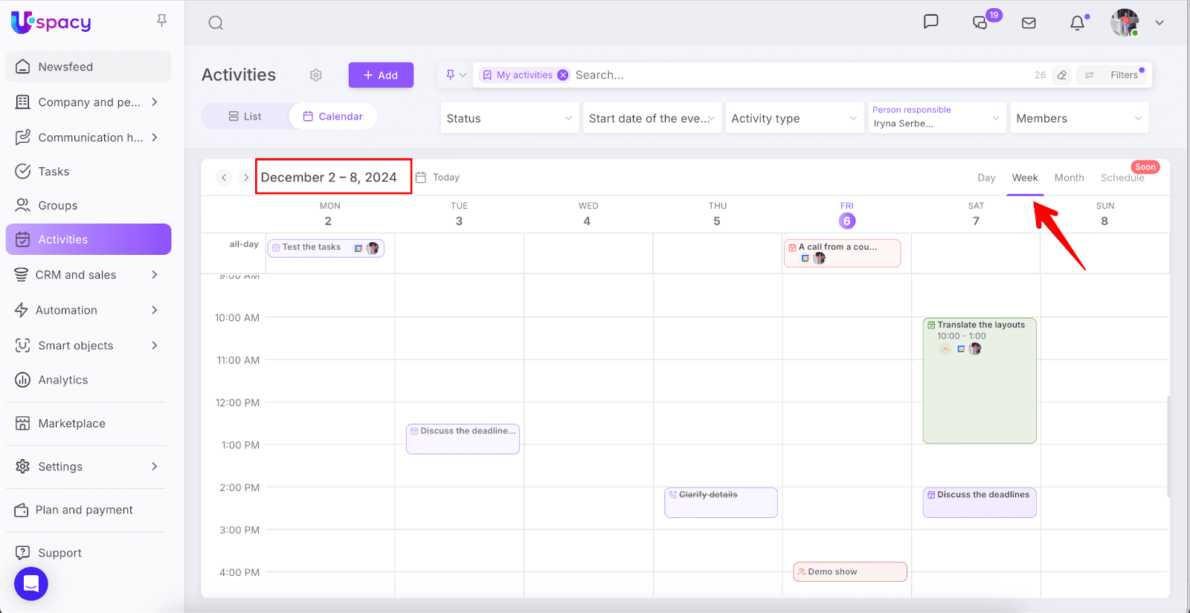1190x613 pixels.
Task: Select the Month view tab
Action: point(1069,178)
